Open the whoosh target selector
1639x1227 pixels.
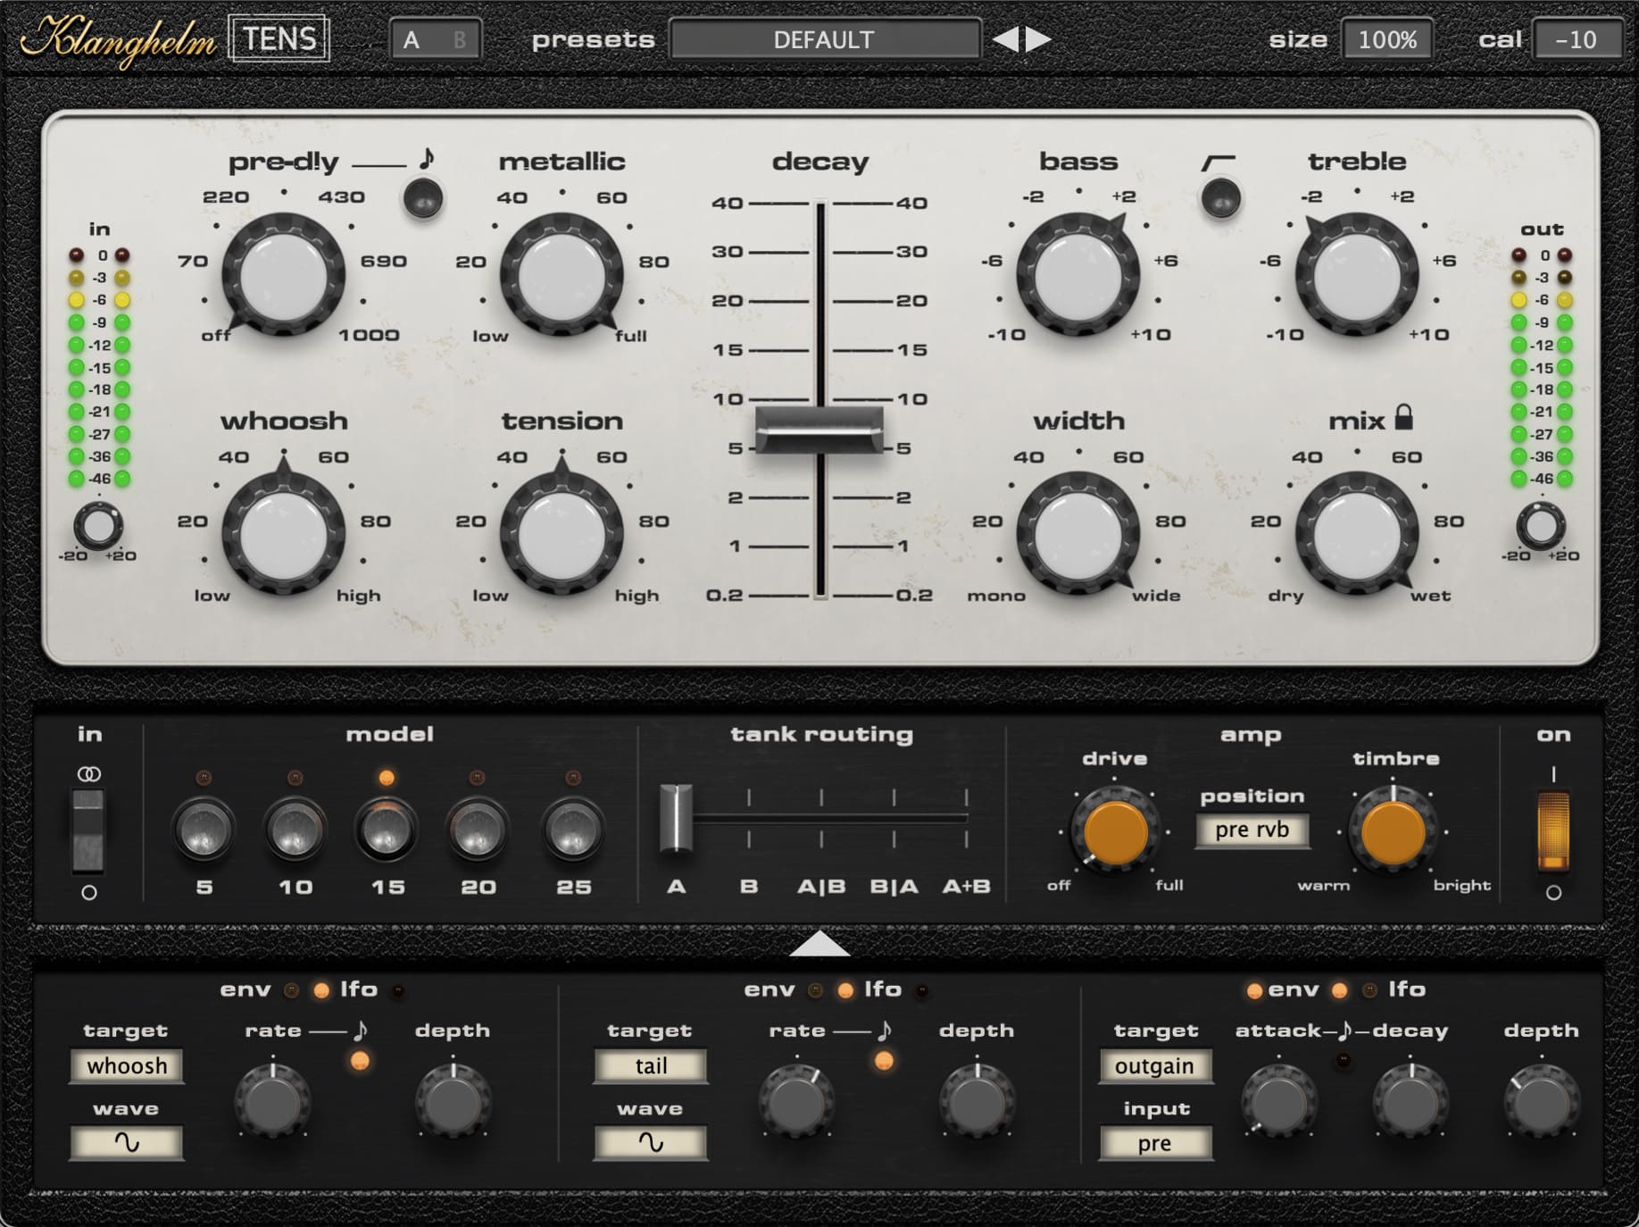pyautogui.click(x=127, y=1066)
